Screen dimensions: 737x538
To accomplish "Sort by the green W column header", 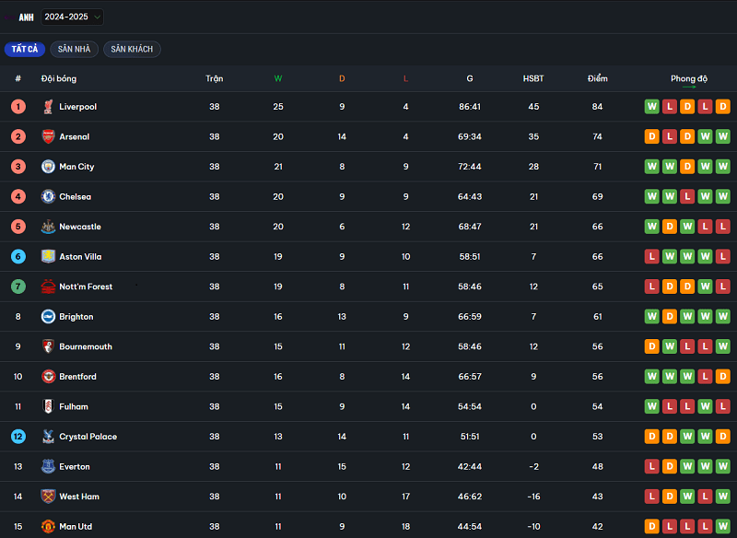I will 278,78.
